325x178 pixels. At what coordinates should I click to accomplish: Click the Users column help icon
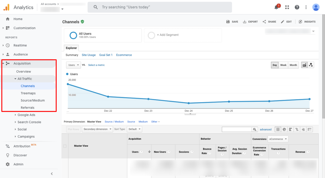141,152
